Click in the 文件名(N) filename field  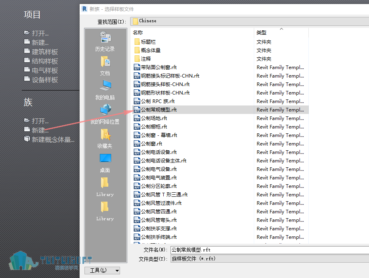(x=270, y=250)
